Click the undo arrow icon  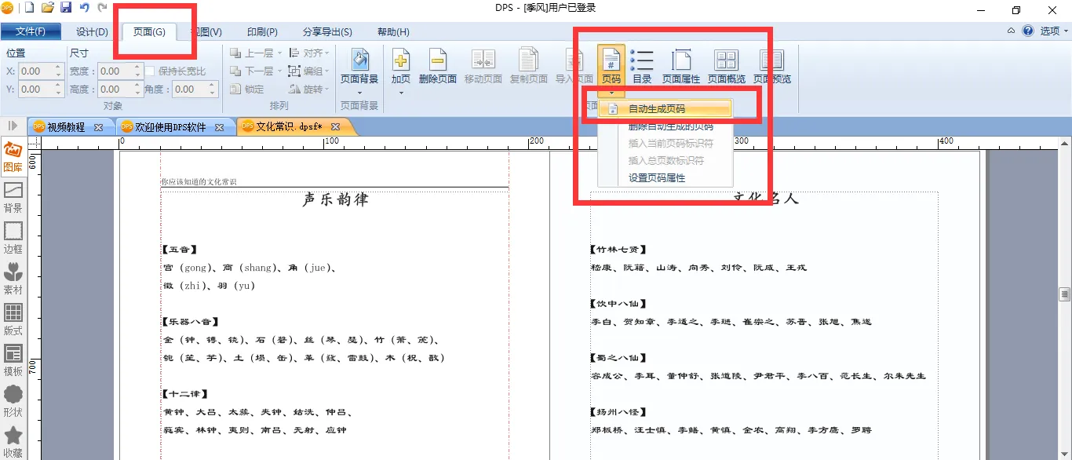pos(84,8)
